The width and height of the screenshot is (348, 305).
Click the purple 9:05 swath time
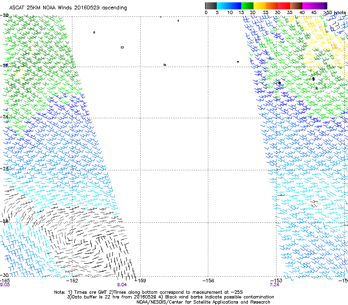(x=5, y=285)
